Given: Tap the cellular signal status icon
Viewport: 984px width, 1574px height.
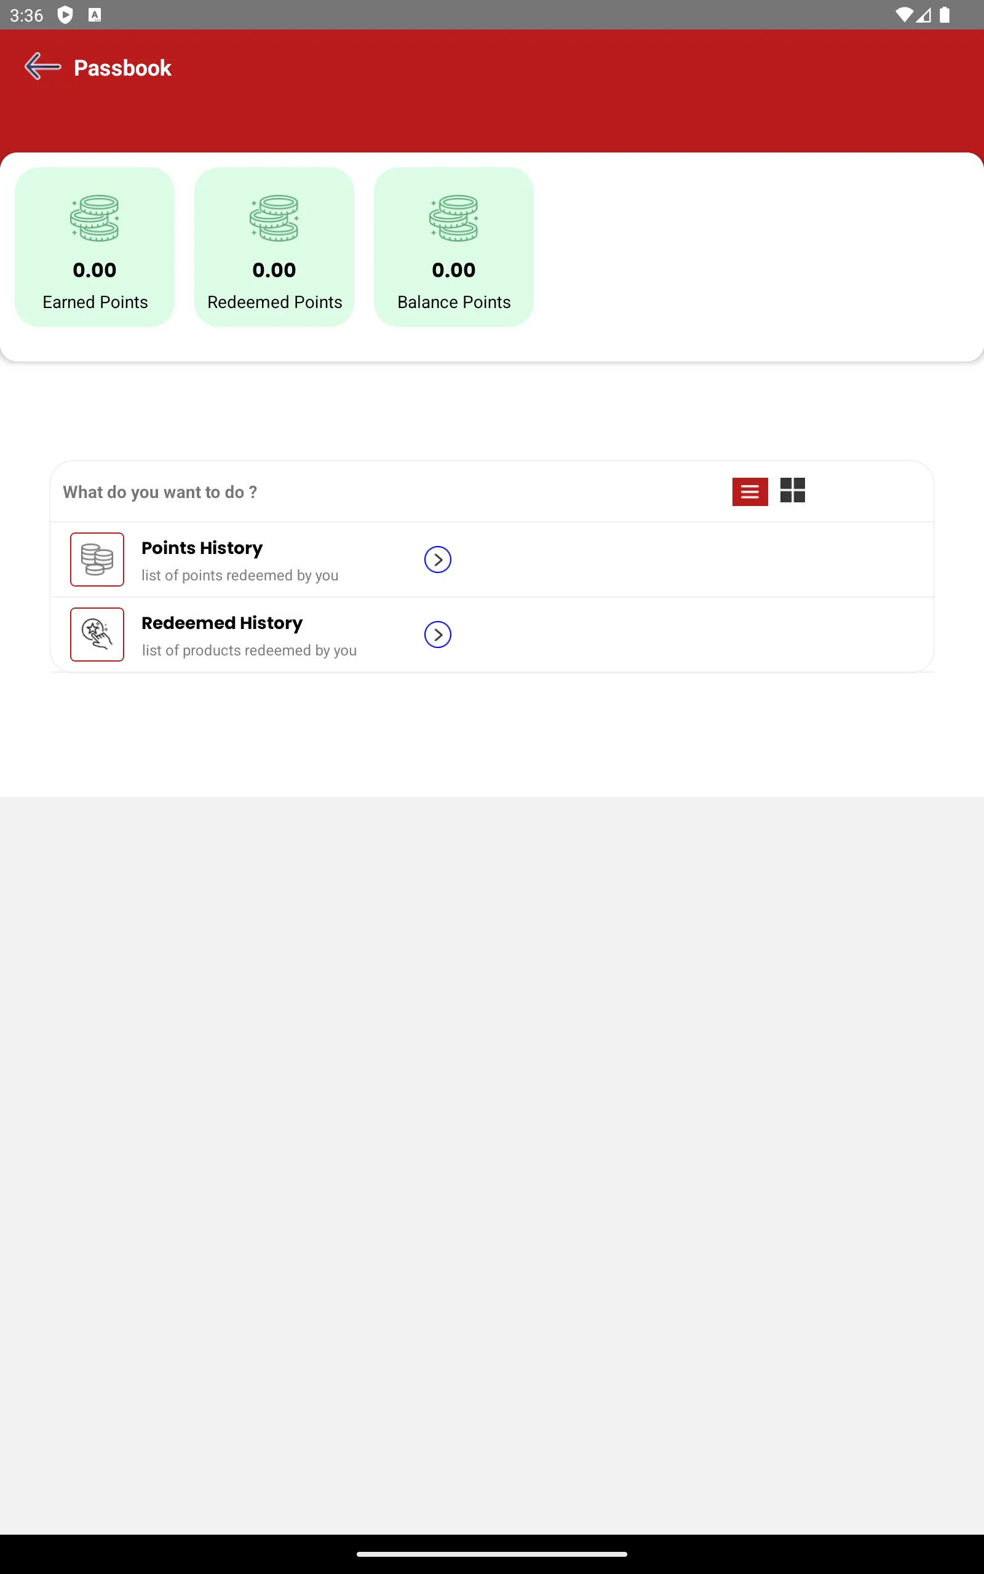Looking at the screenshot, I should click(x=924, y=15).
